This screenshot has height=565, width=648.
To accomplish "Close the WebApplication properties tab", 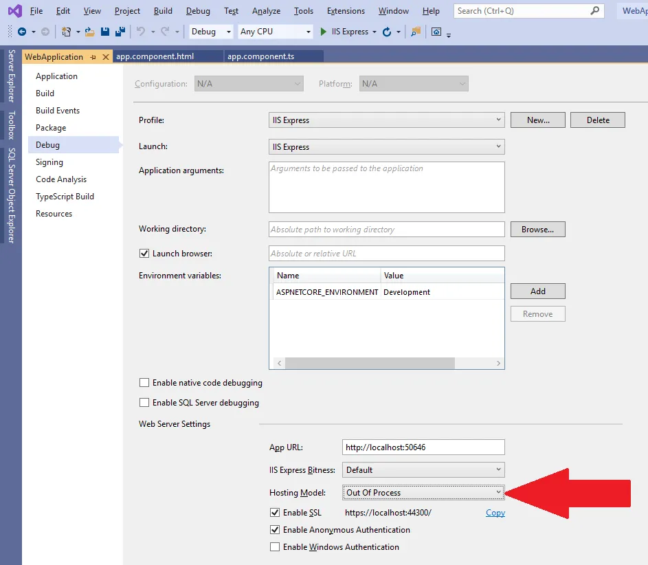I will pyautogui.click(x=106, y=57).
